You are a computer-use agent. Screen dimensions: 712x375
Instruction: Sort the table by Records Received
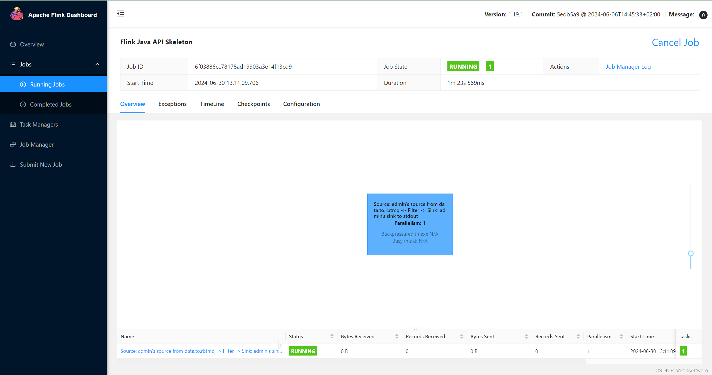(462, 337)
